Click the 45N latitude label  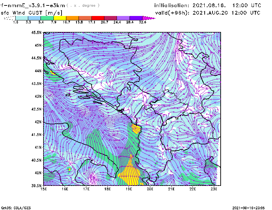tap(38, 45)
